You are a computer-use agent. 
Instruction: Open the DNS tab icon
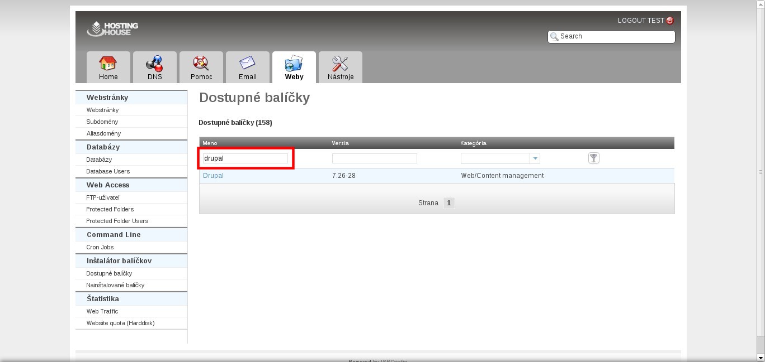pyautogui.click(x=154, y=62)
